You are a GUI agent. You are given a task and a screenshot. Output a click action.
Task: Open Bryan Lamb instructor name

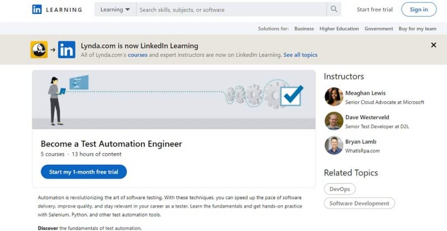361,141
